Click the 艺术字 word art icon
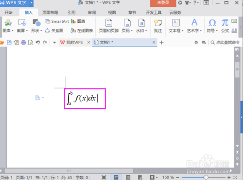The height and width of the screenshot is (180, 243). [x=194, y=23]
